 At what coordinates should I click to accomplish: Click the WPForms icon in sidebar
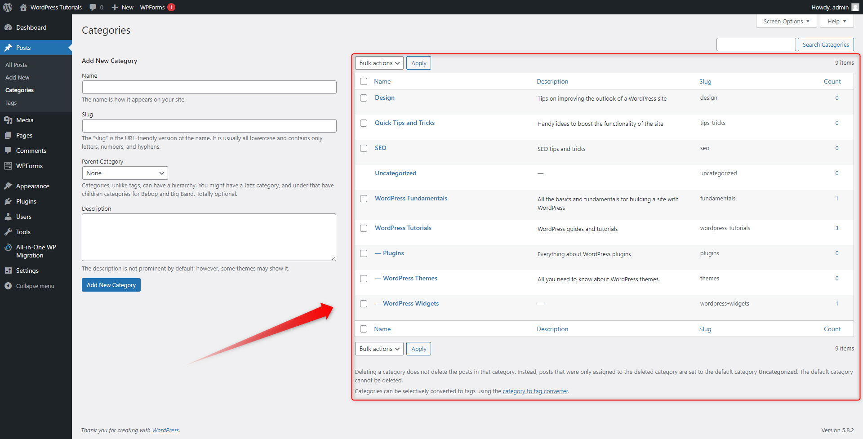[8, 166]
